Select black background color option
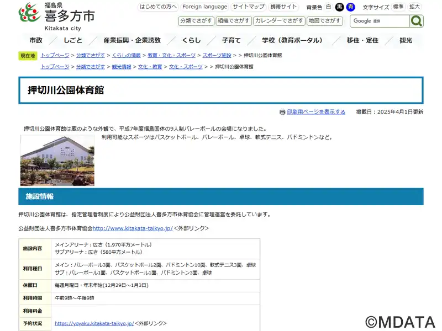This screenshot has height=331, width=442. pyautogui.click(x=339, y=7)
